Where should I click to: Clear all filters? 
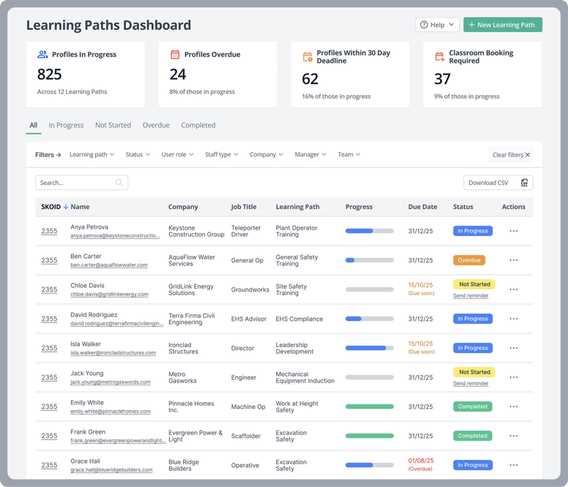pos(511,155)
